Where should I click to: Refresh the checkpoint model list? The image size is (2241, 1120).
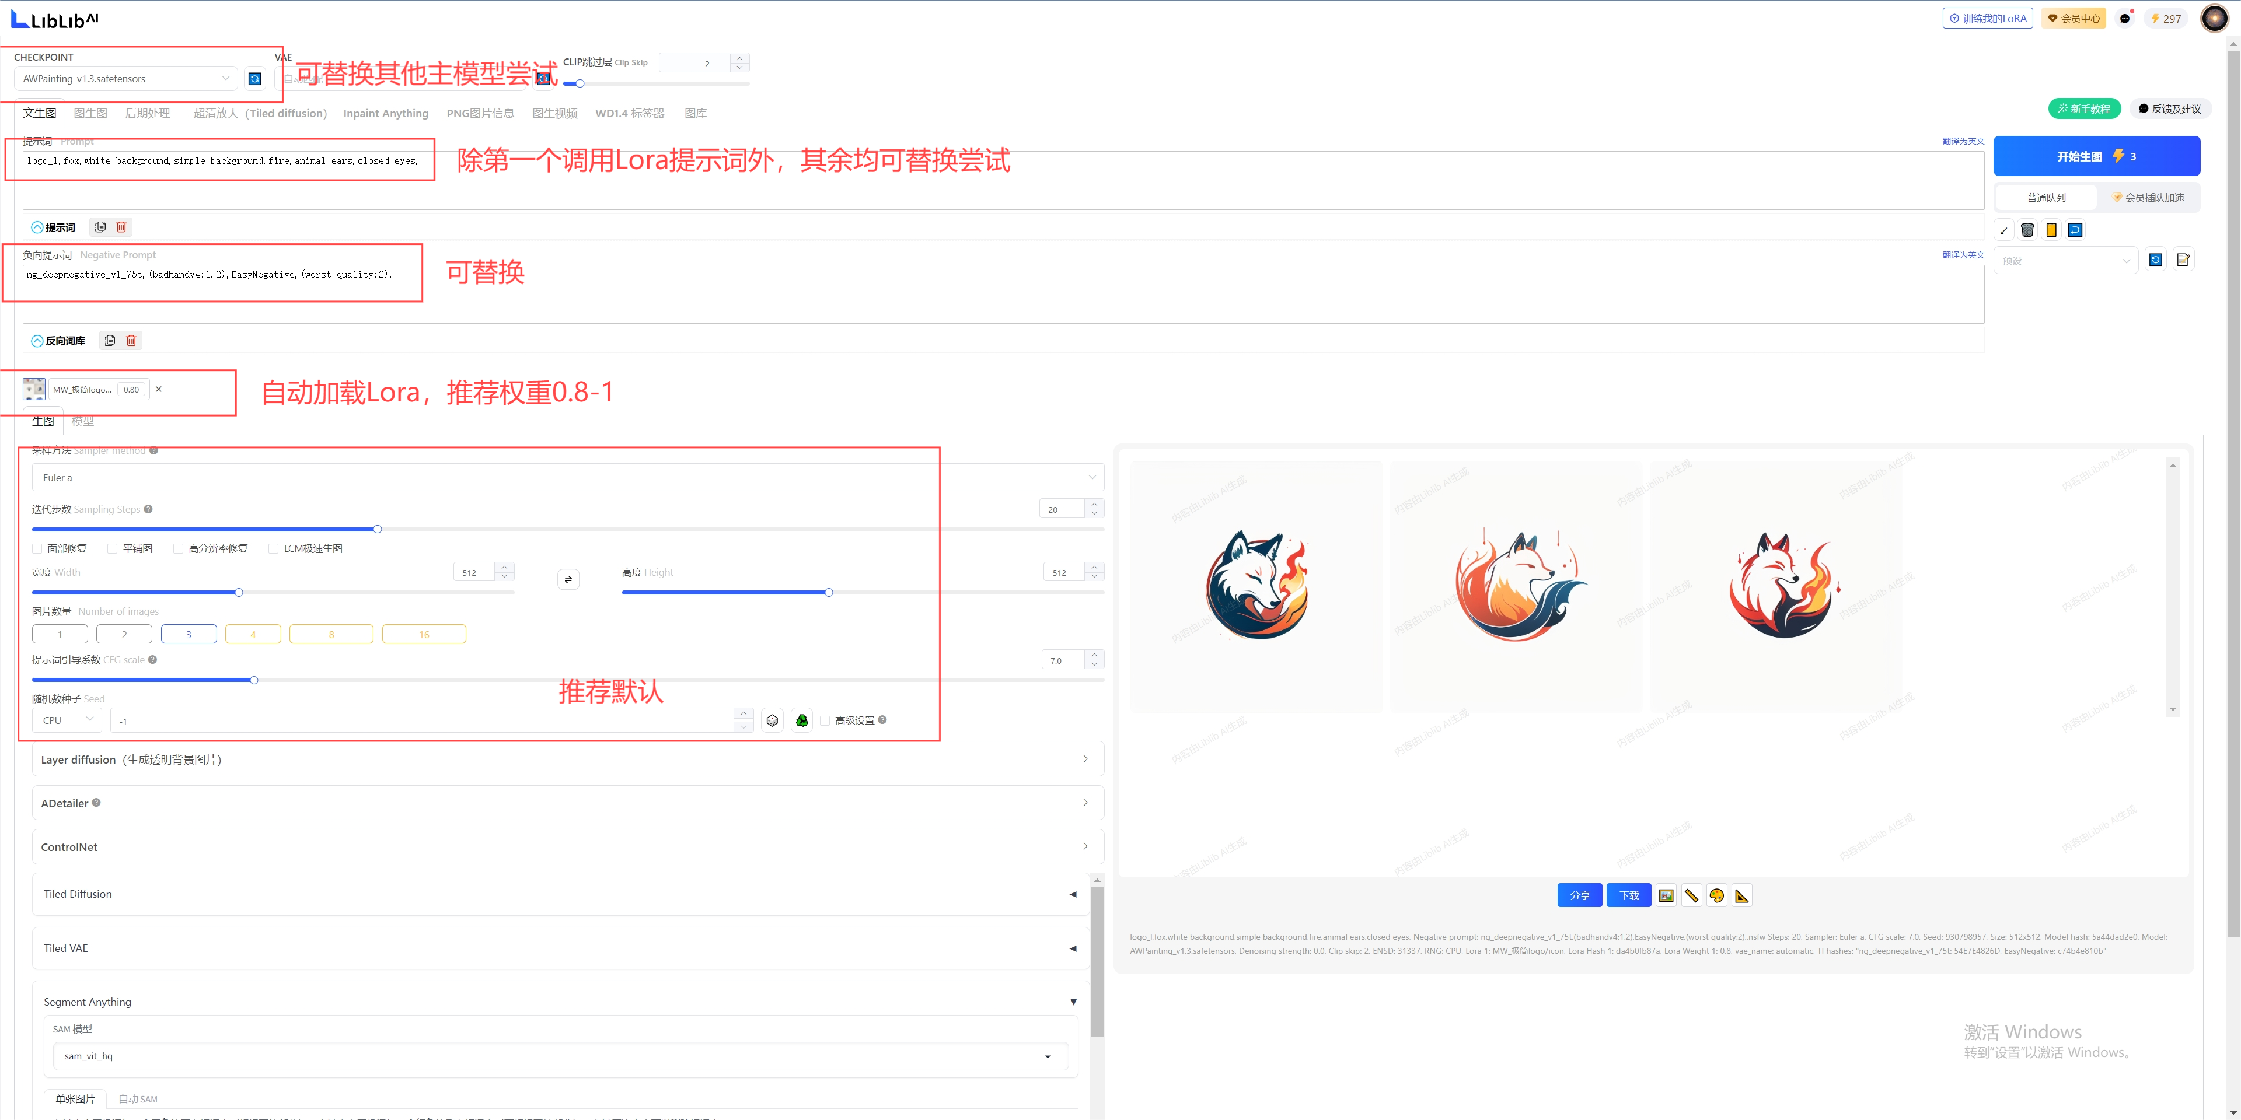coord(255,79)
